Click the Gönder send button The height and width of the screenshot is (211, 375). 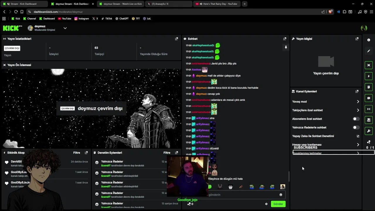tap(278, 204)
